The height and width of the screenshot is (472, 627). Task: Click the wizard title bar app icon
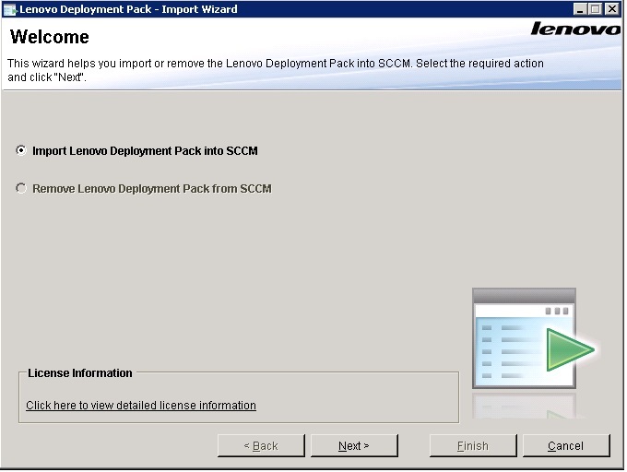coord(9,9)
